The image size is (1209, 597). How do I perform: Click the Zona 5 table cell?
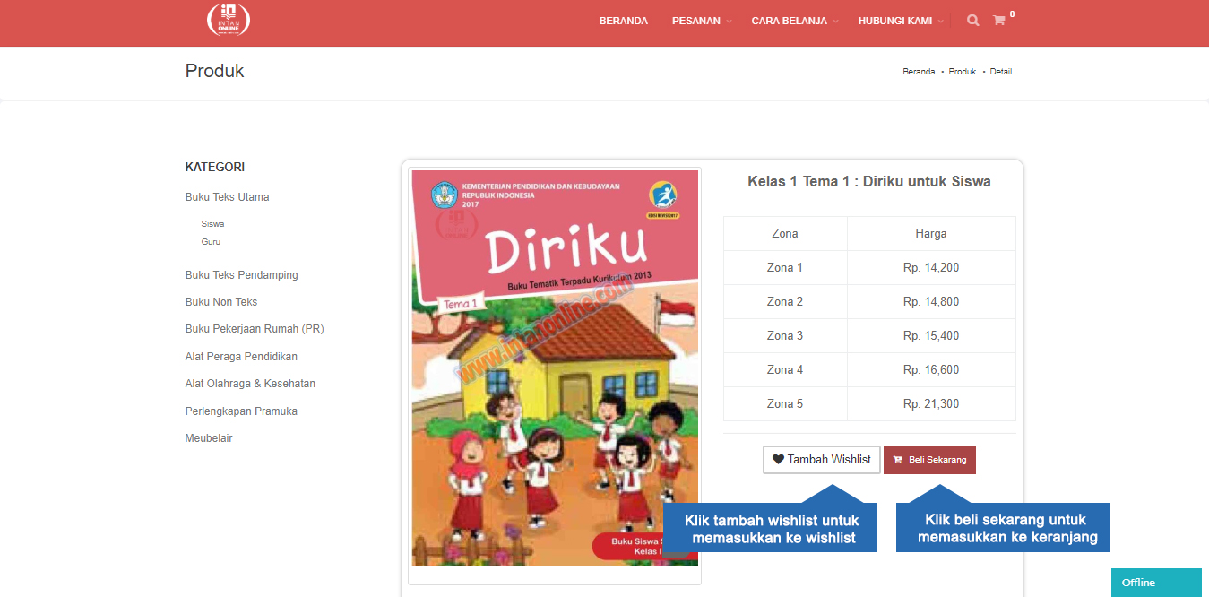coord(785,404)
